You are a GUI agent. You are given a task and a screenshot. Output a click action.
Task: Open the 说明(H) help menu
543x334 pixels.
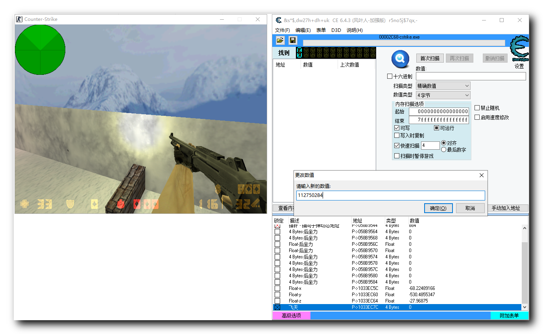[355, 30]
